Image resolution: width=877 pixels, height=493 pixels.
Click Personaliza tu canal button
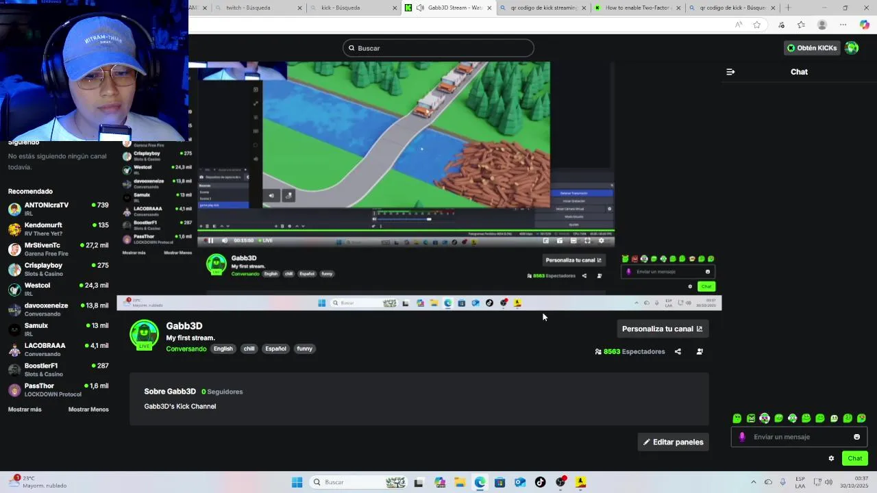662,329
